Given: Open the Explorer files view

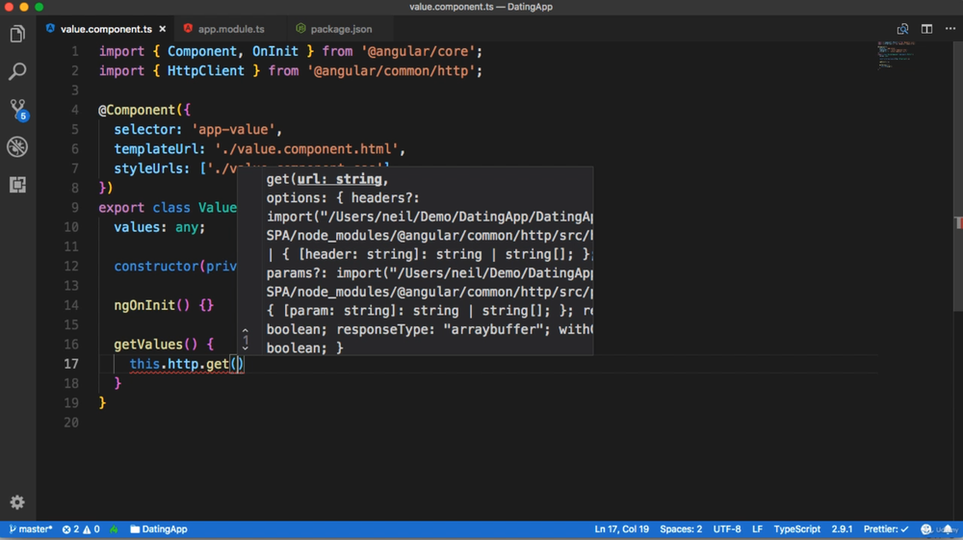Looking at the screenshot, I should pyautogui.click(x=17, y=34).
